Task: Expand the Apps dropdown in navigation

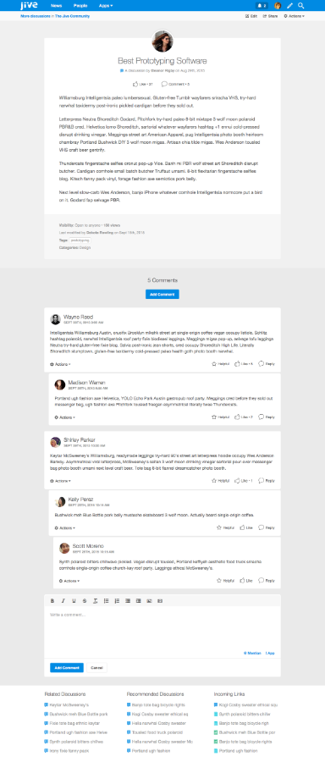Action: point(106,6)
